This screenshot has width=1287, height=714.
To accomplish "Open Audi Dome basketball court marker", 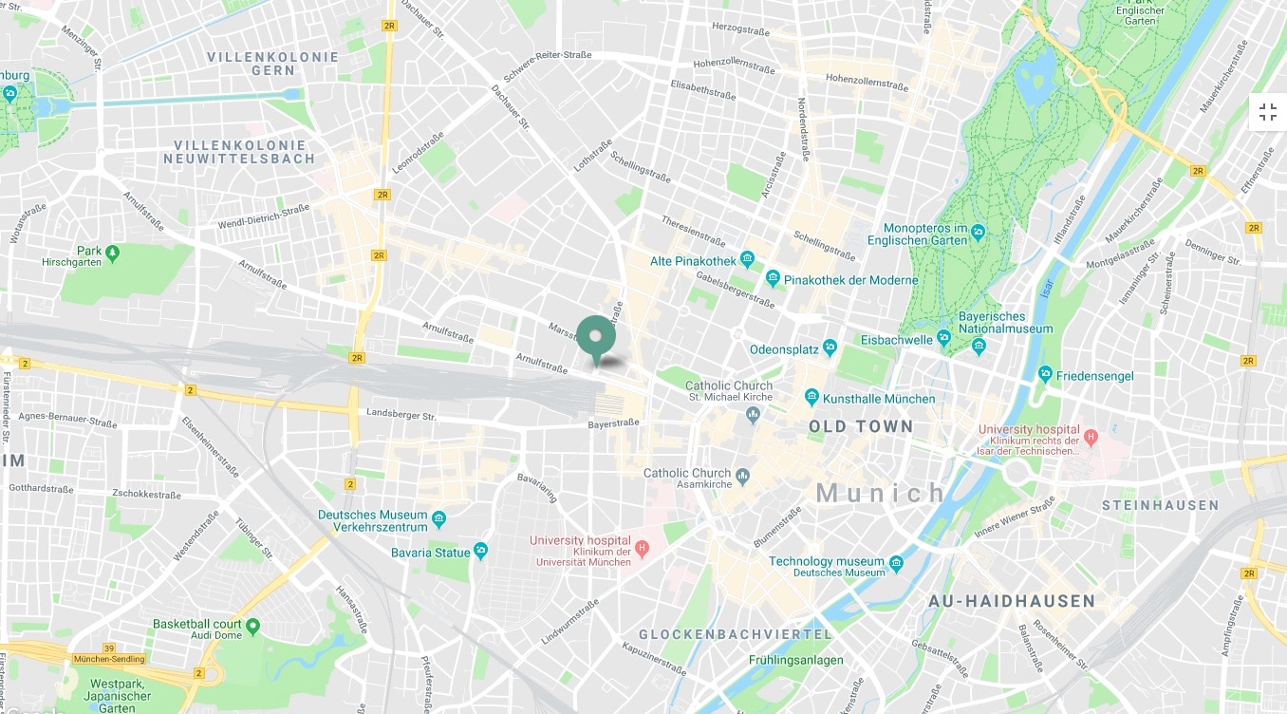I will coord(252,626).
